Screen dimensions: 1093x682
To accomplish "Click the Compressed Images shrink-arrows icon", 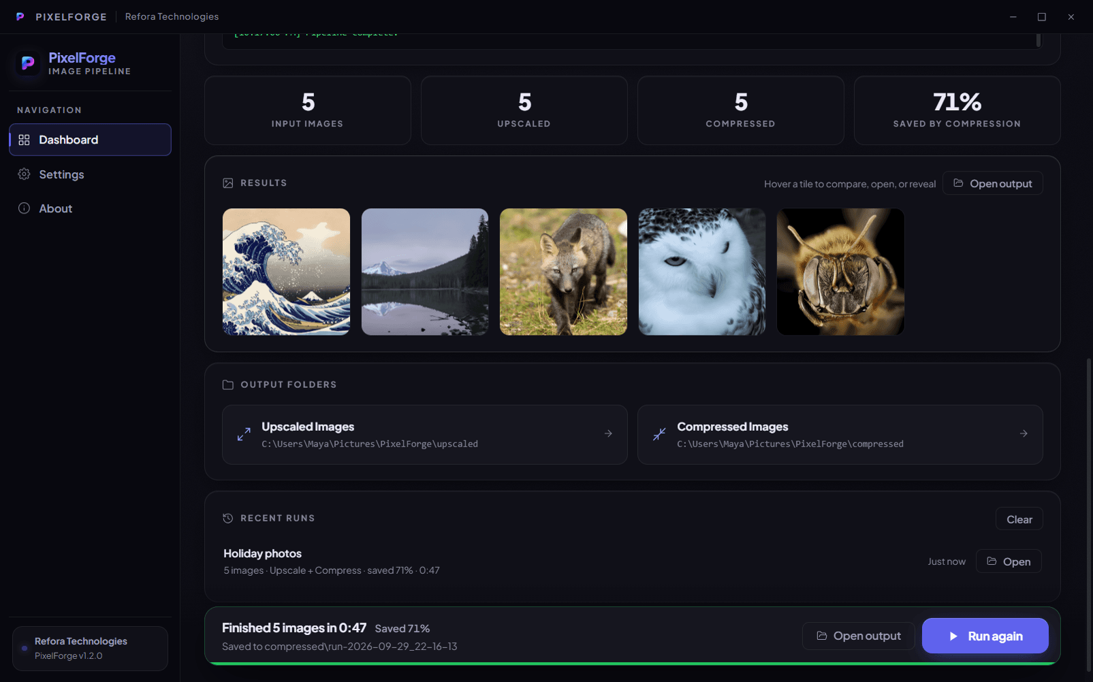I will click(x=659, y=434).
